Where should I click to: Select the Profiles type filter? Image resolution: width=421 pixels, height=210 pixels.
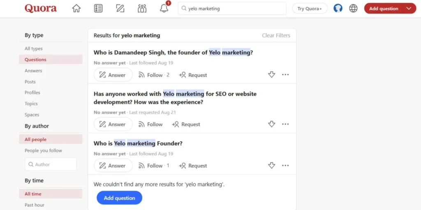coord(32,93)
